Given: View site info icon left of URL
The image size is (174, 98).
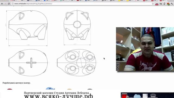Looking at the screenshot, I should click(x=13, y=4).
